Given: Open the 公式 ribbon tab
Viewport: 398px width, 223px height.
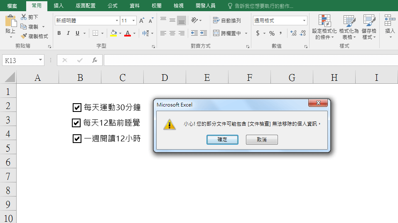Looking at the screenshot, I should (x=112, y=6).
